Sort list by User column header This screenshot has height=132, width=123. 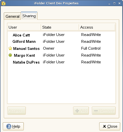pyautogui.click(x=24, y=27)
